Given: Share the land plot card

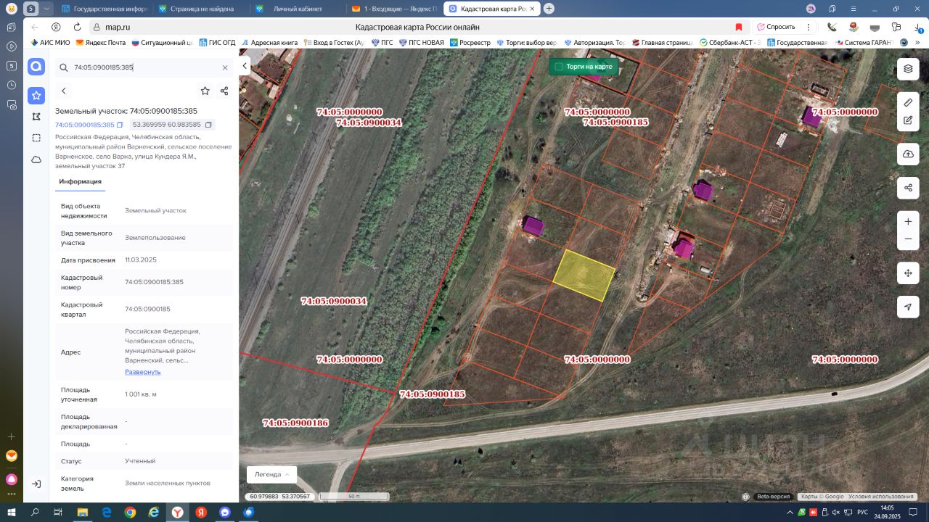Looking at the screenshot, I should click(x=224, y=91).
